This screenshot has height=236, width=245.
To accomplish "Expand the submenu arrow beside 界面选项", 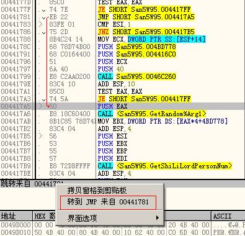I will [x=158, y=218].
